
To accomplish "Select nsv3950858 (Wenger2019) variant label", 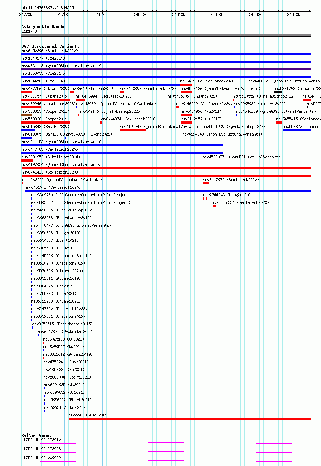I will click(x=56, y=233).
